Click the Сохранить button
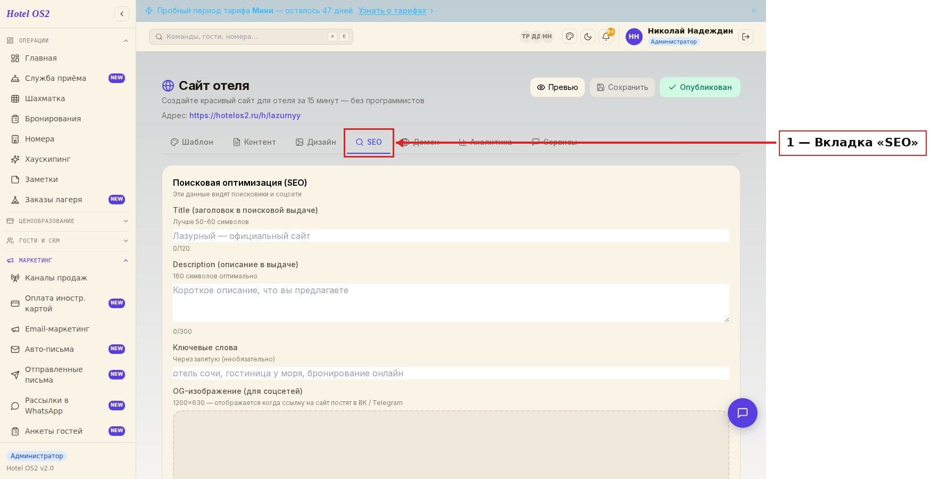This screenshot has width=939, height=479. tap(622, 87)
